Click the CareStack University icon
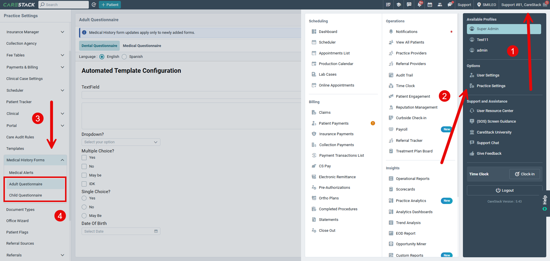Image resolution: width=550 pixels, height=261 pixels. point(472,132)
